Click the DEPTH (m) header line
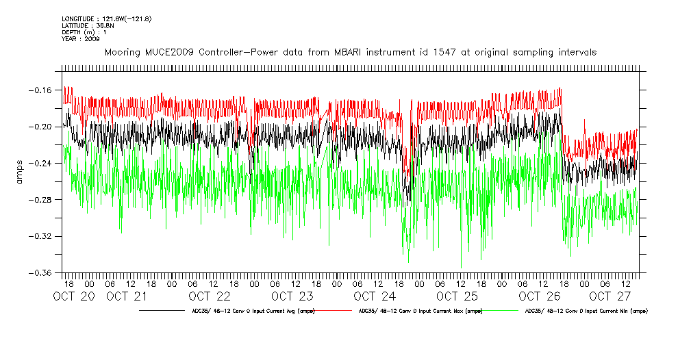The image size is (691, 345). [84, 32]
